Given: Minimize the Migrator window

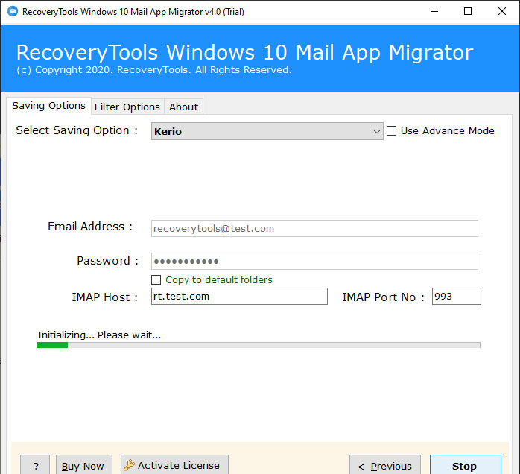Looking at the screenshot, I should coord(432,11).
